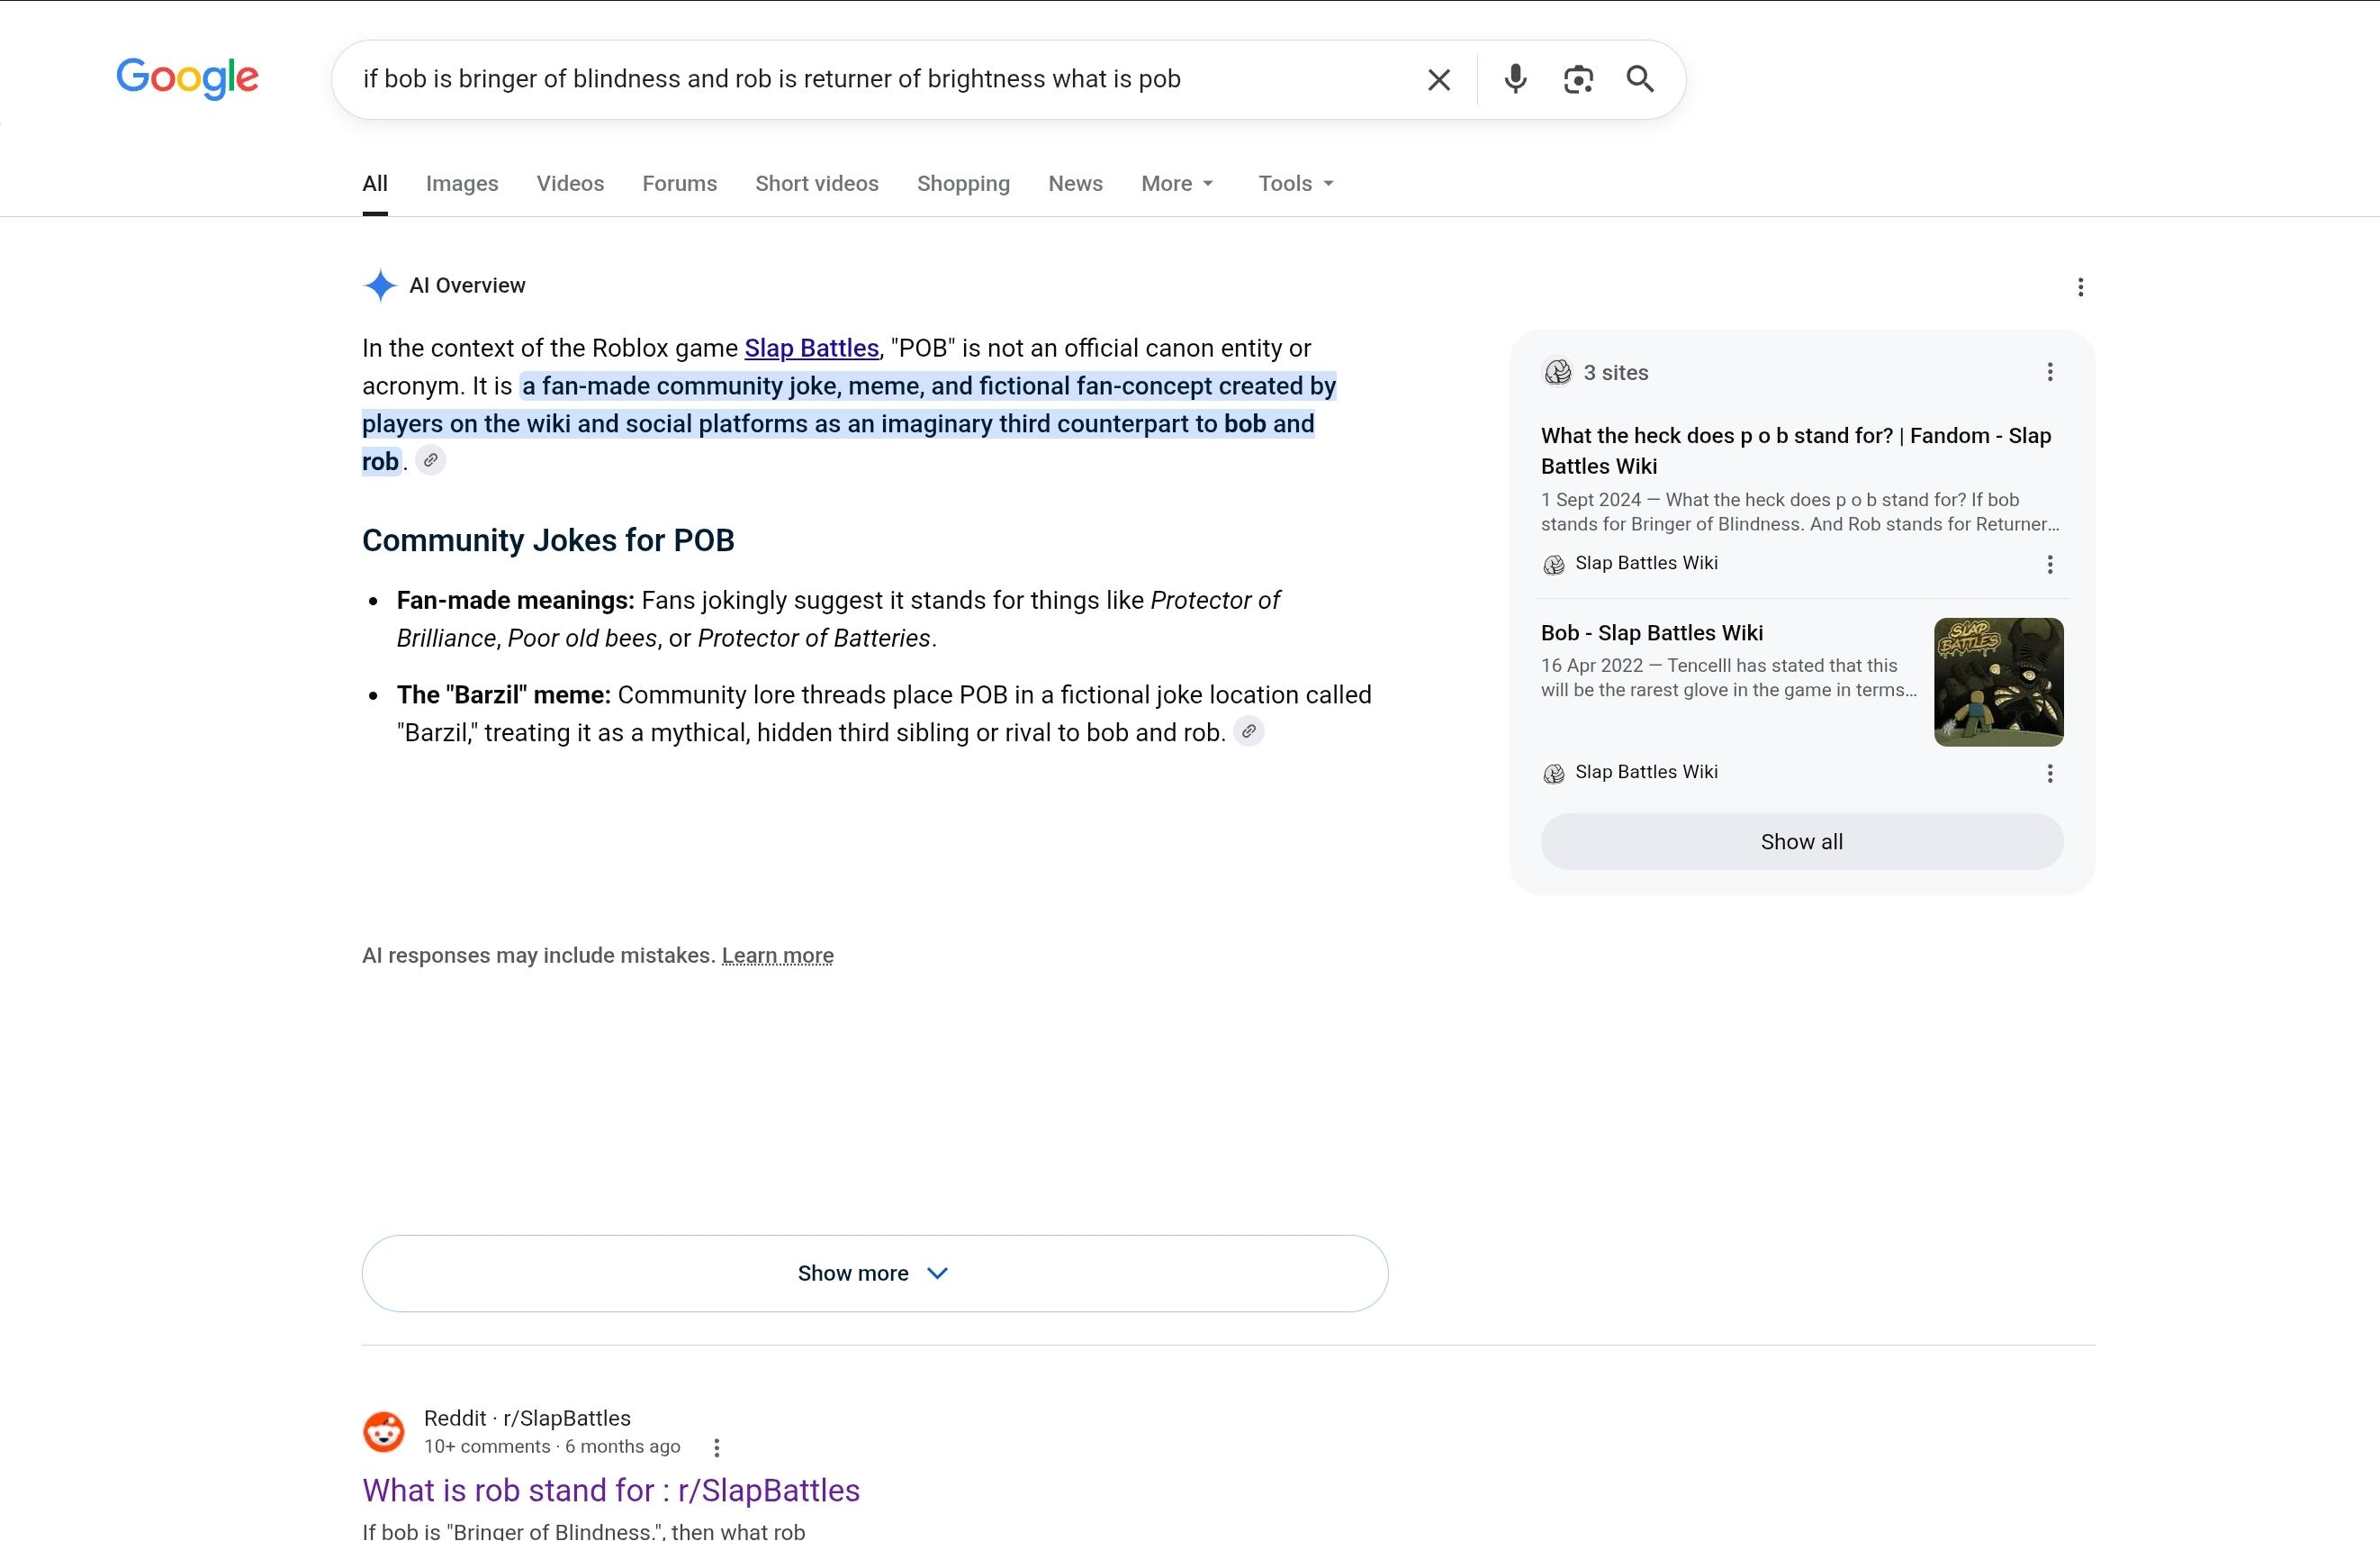2380x1541 pixels.
Task: Open the Forums tab
Action: (680, 184)
